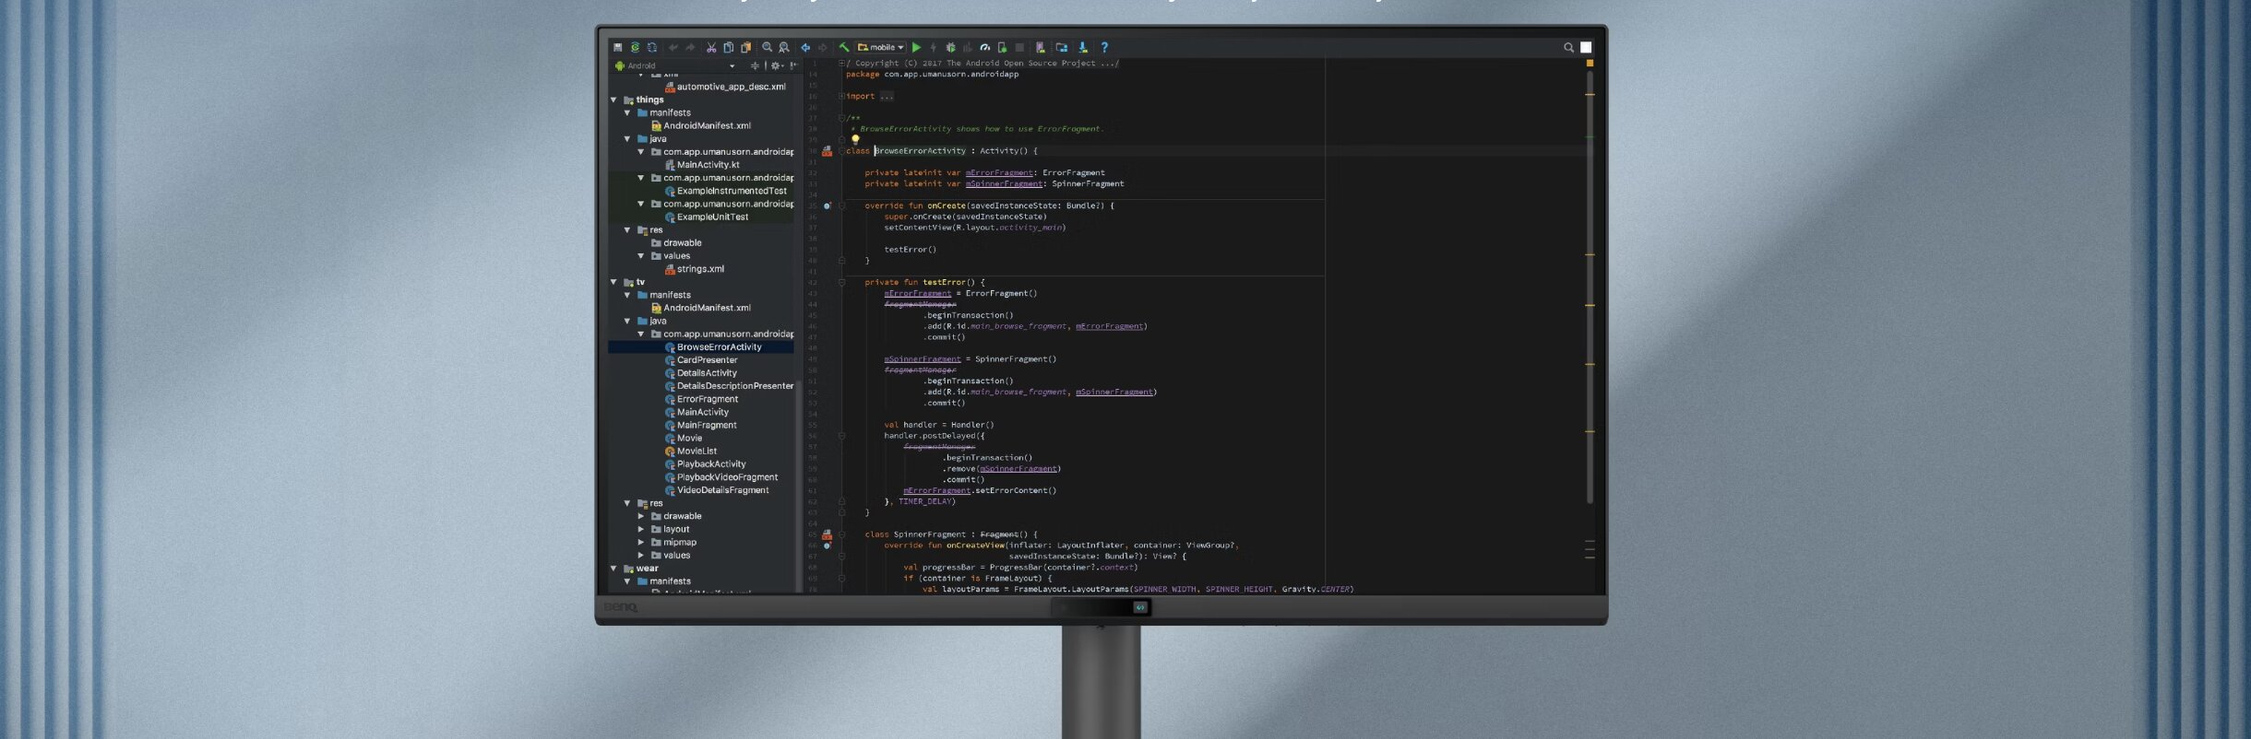Navigate back with the blue arrow
Viewport: 2251px width, 739px height.
click(805, 47)
